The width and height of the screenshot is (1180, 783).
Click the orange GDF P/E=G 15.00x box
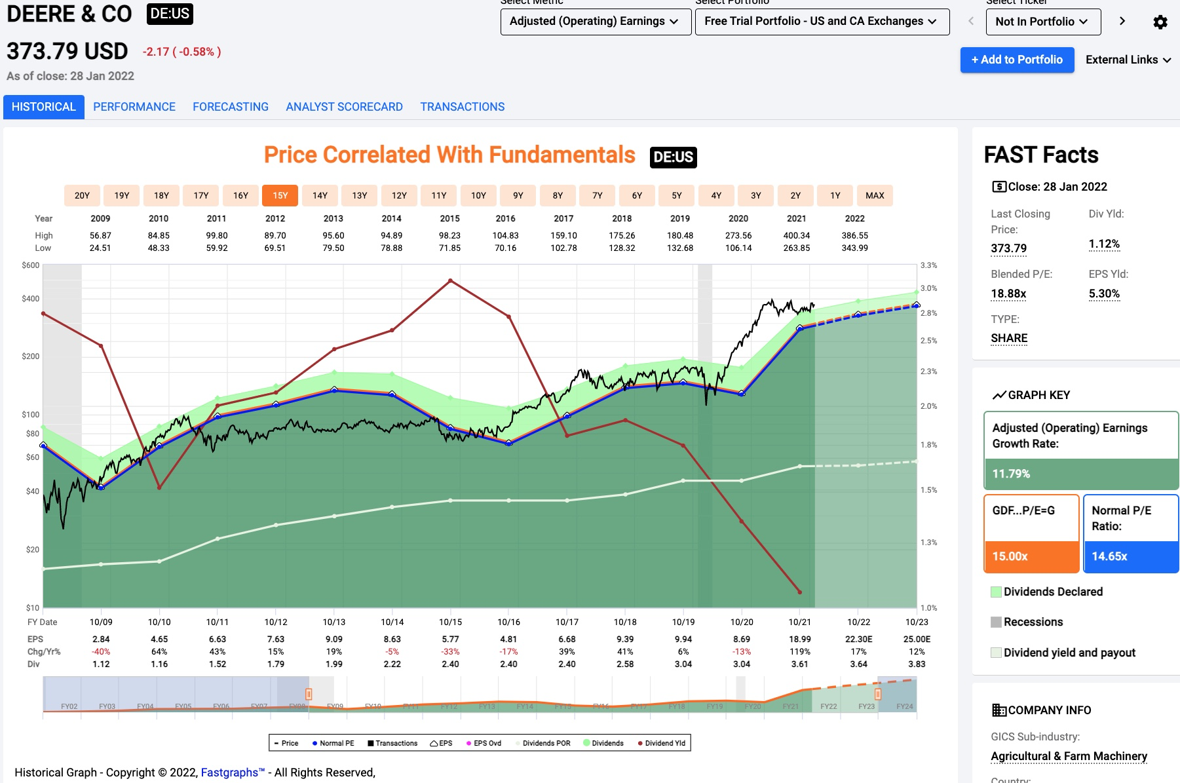click(x=1031, y=533)
